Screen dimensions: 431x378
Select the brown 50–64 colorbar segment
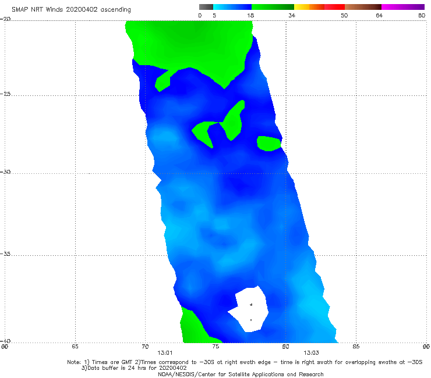(363, 7)
